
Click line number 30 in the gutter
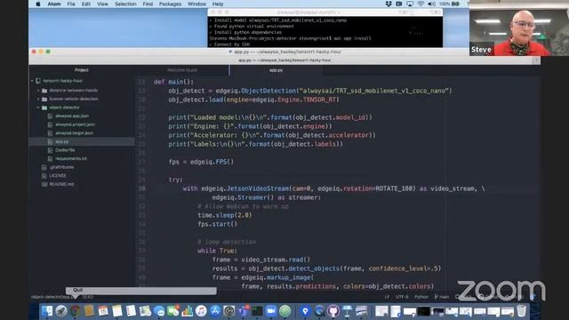(141, 188)
